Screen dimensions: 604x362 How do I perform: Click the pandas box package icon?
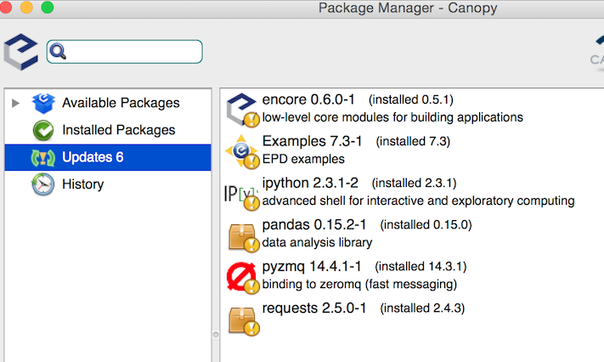tap(244, 238)
